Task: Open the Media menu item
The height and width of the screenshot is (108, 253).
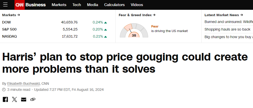Action: click(x=93, y=5)
